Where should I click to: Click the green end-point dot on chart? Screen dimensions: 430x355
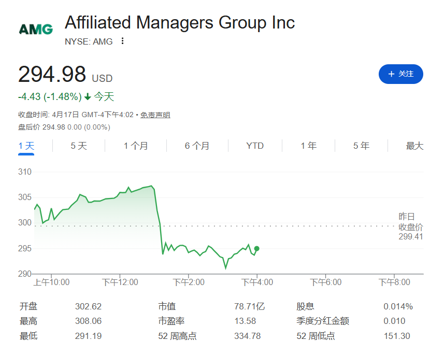tap(257, 249)
